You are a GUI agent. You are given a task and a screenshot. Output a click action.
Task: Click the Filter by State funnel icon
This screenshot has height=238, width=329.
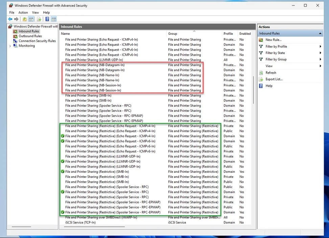(261, 53)
